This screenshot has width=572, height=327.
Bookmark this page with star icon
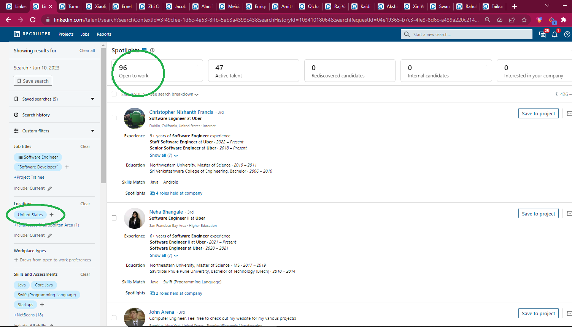[x=524, y=20]
